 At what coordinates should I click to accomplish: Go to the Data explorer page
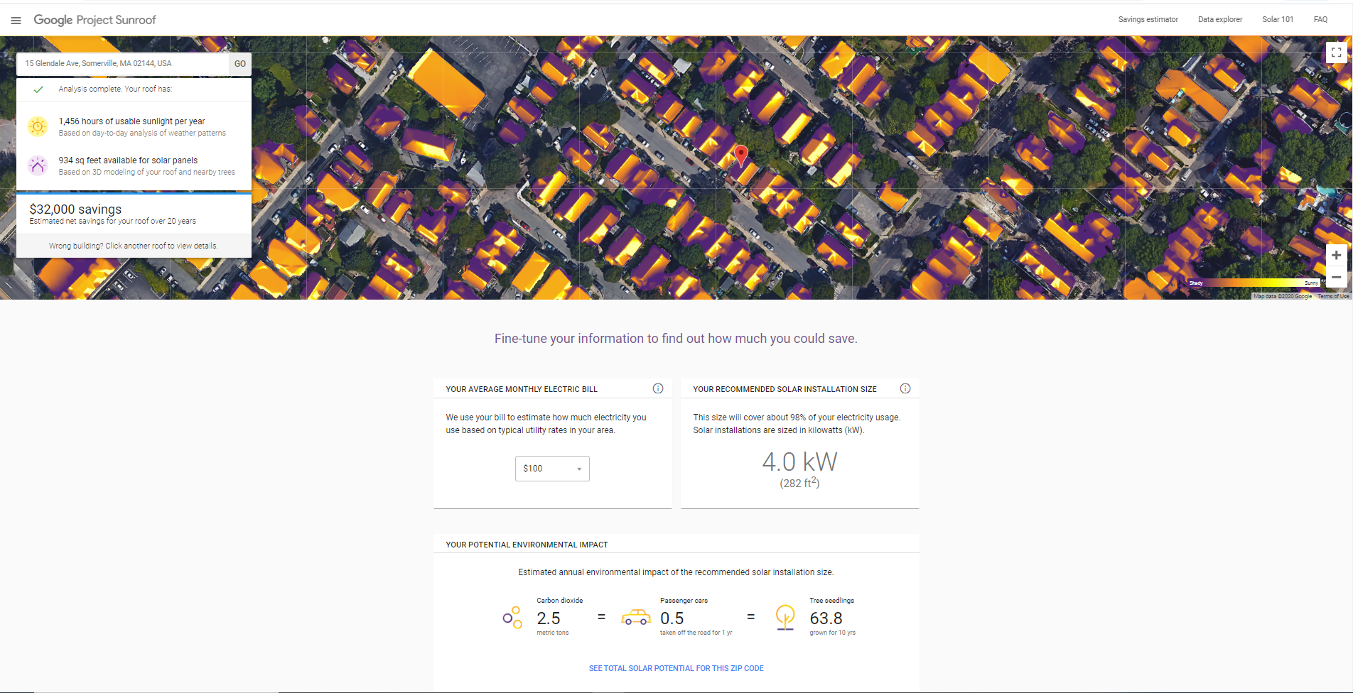pyautogui.click(x=1220, y=20)
